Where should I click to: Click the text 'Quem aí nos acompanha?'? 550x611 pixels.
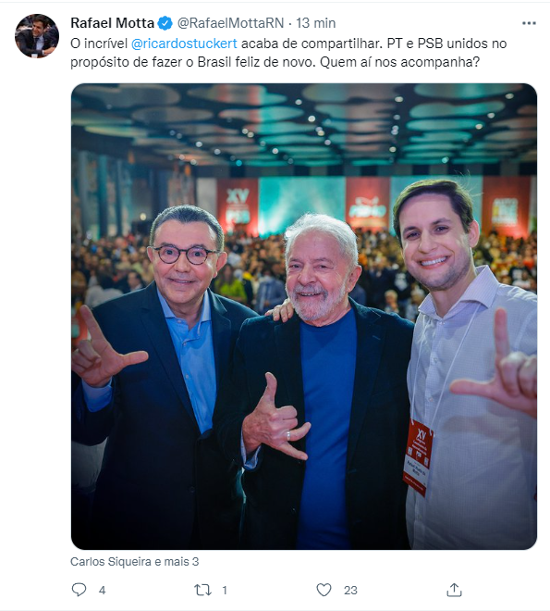coord(399,62)
